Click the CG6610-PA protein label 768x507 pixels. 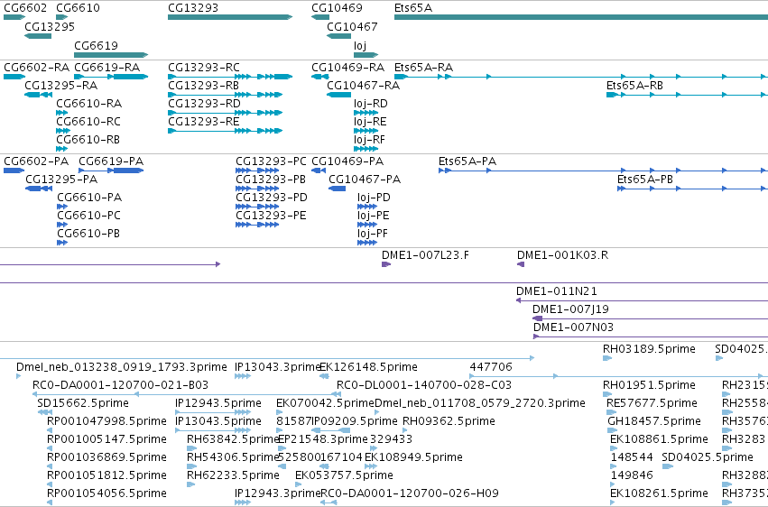pyautogui.click(x=89, y=198)
